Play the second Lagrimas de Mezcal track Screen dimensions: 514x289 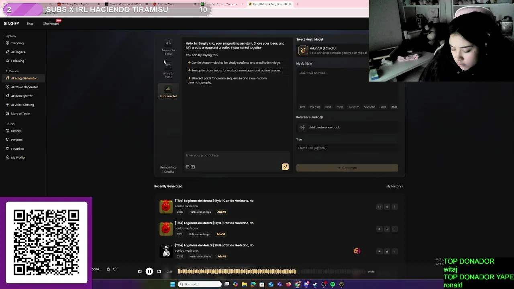coord(379,229)
